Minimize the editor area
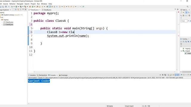This screenshot has width=191, height=107. pyautogui.click(x=175, y=9)
